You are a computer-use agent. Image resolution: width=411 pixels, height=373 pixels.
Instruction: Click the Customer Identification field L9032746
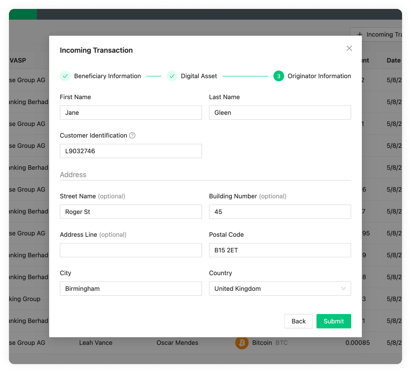click(131, 151)
